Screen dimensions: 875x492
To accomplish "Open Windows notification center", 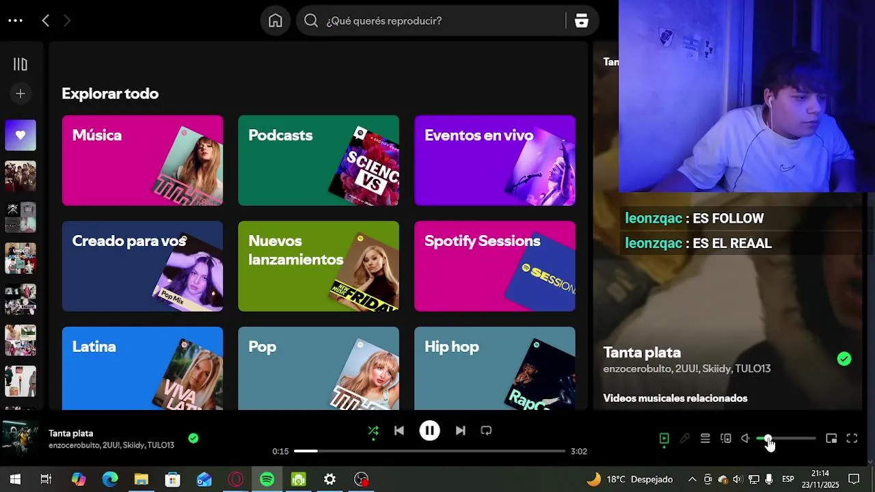I will tap(854, 480).
